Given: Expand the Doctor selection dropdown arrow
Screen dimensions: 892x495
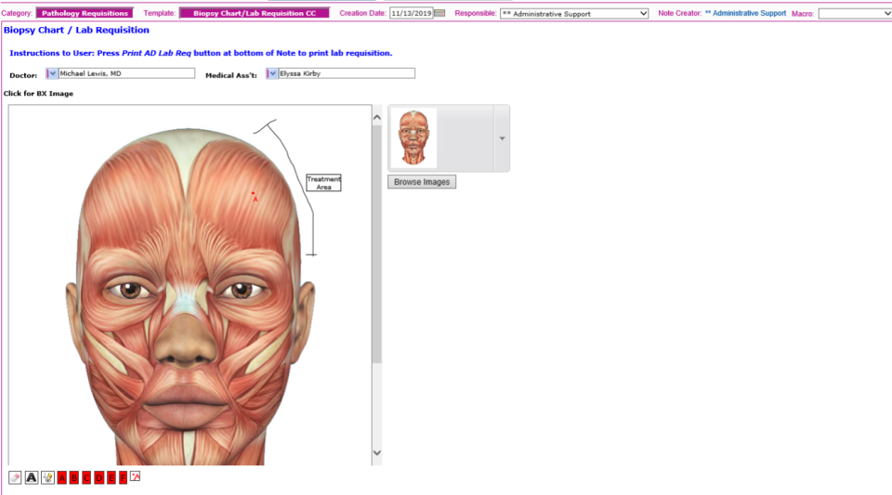Looking at the screenshot, I should [x=52, y=73].
